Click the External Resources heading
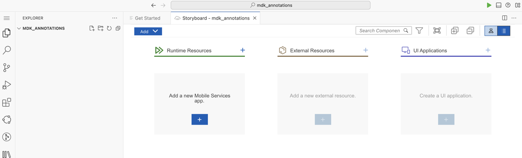Screen dimensions: 522x158 pyautogui.click(x=312, y=50)
